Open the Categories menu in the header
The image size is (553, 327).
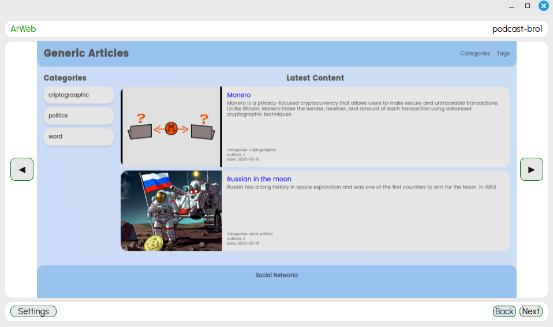pyautogui.click(x=474, y=53)
